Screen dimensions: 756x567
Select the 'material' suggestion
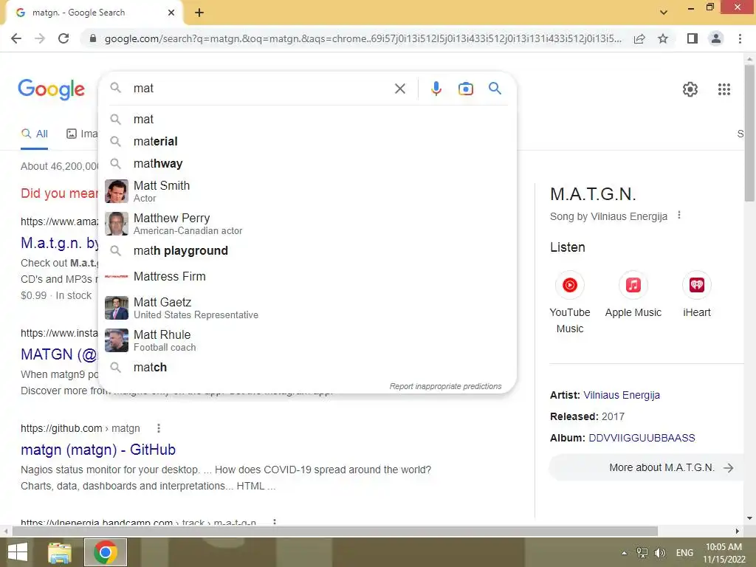307,141
